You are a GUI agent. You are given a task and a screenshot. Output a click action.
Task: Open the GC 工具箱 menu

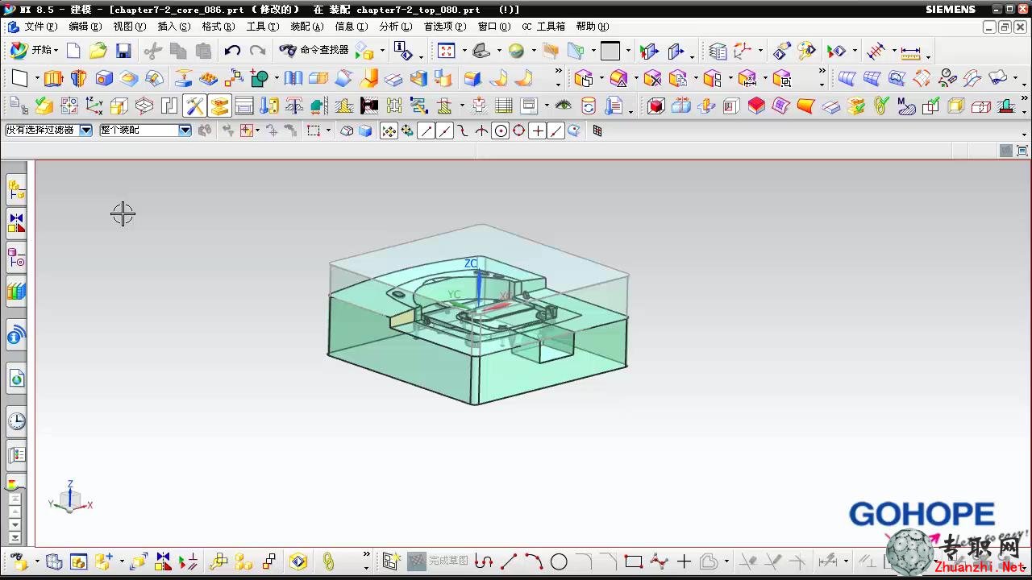[x=543, y=27]
